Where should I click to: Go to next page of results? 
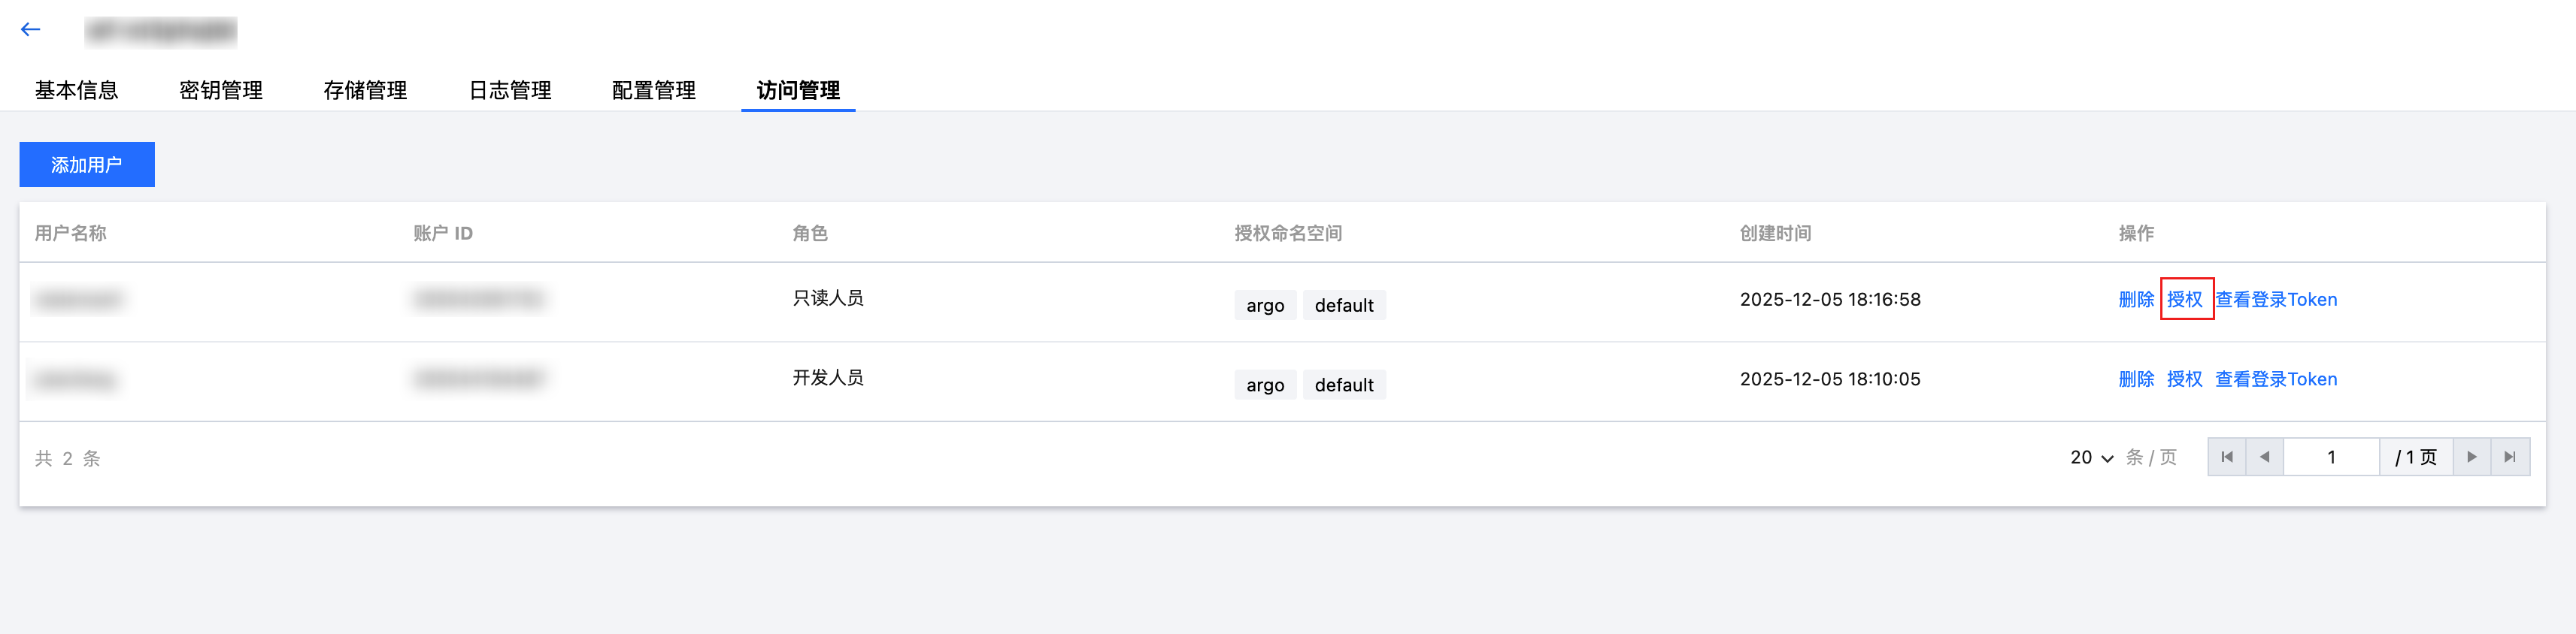[x=2471, y=457]
